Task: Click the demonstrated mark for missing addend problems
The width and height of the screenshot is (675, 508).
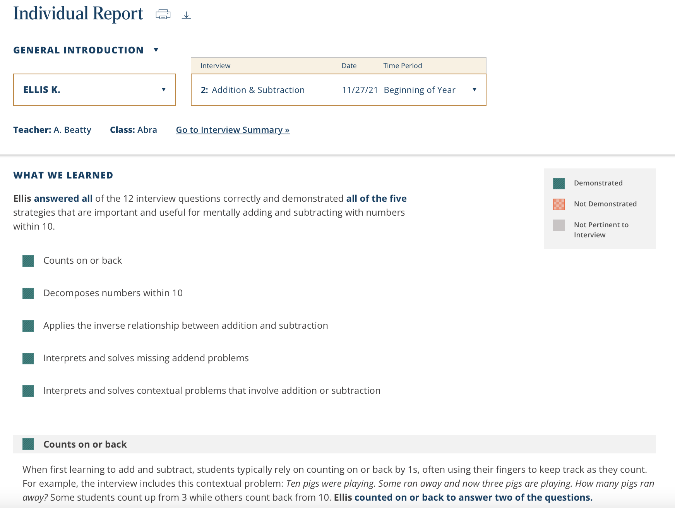Action: coord(28,359)
